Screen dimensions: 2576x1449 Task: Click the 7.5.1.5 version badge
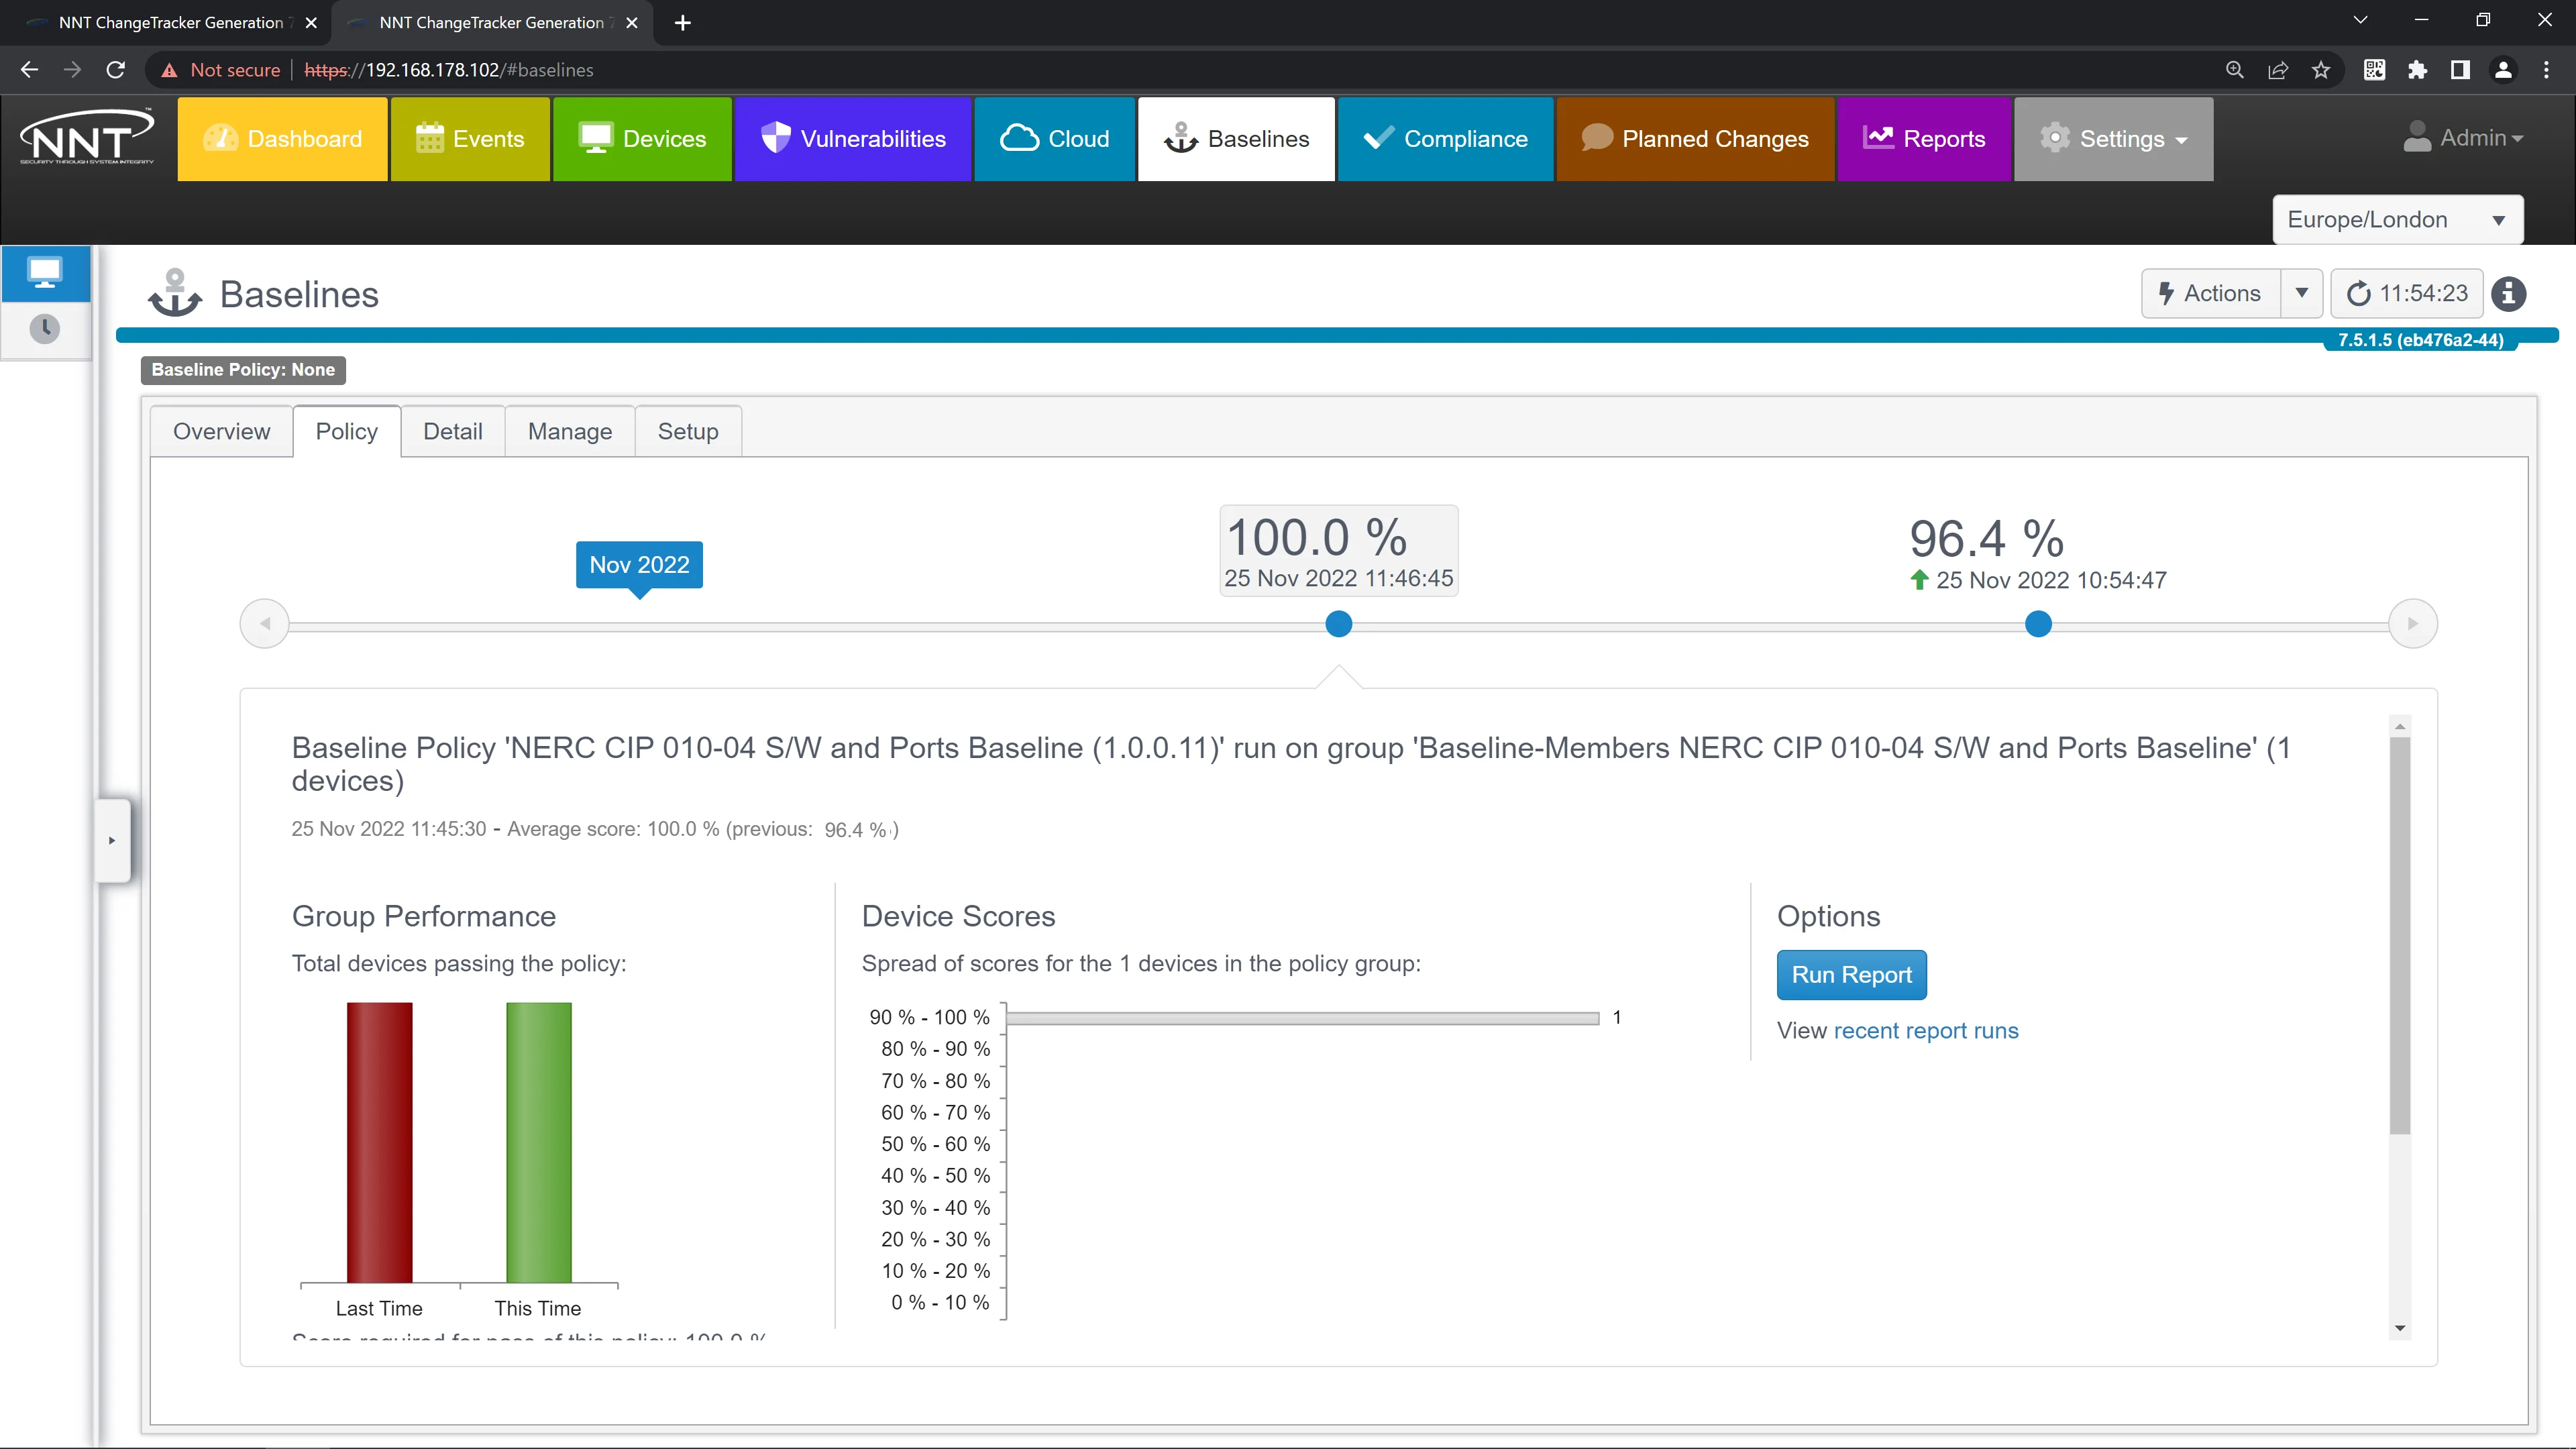2421,340
